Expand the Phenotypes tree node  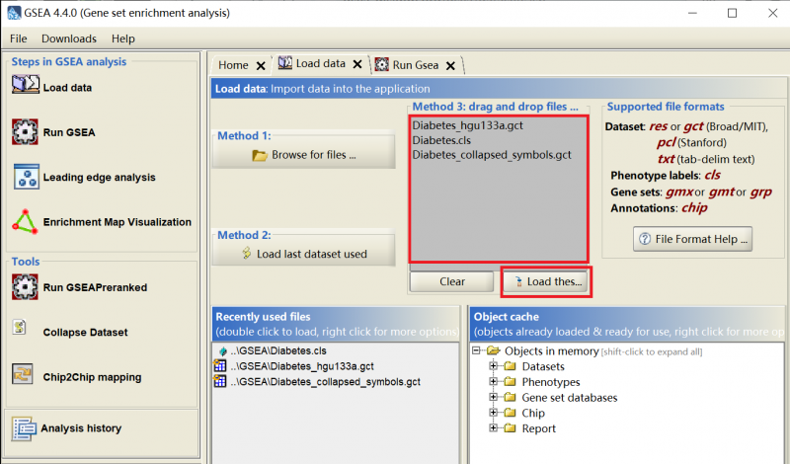tap(494, 382)
